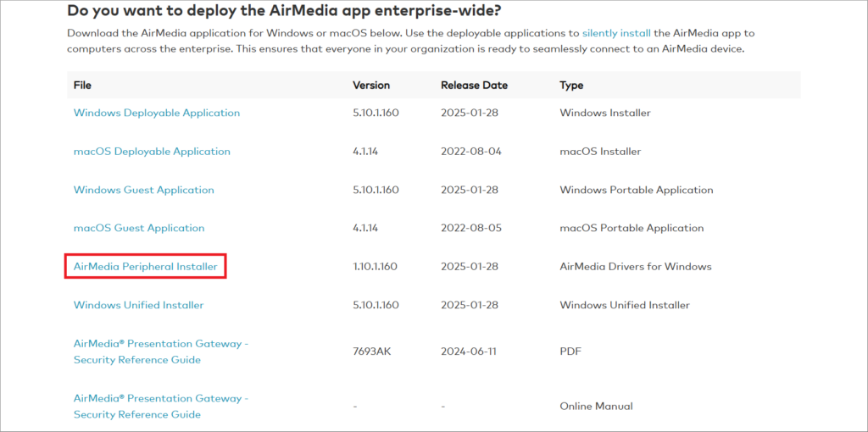Screen dimensions: 868x432
Task: Click the 7693AK version text
Action: point(371,352)
